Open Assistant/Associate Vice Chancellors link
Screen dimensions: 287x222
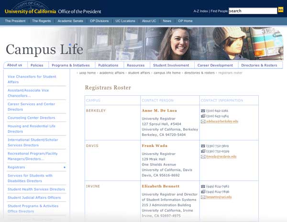(28, 93)
